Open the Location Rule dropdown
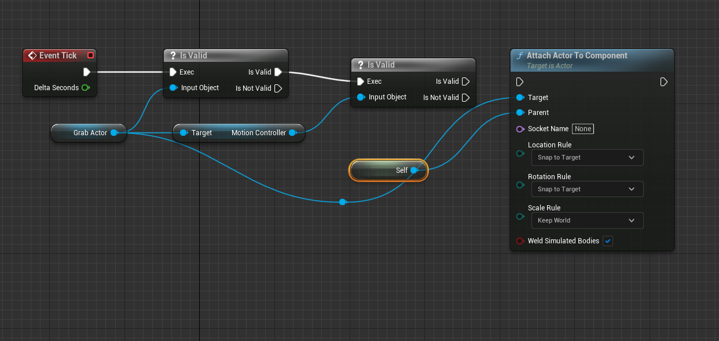 click(x=587, y=157)
